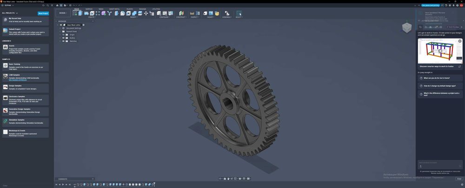Viewport: 465px width, 188px height.
Task: Toggle visibility eye for Sketches folder
Action: (x=63, y=41)
